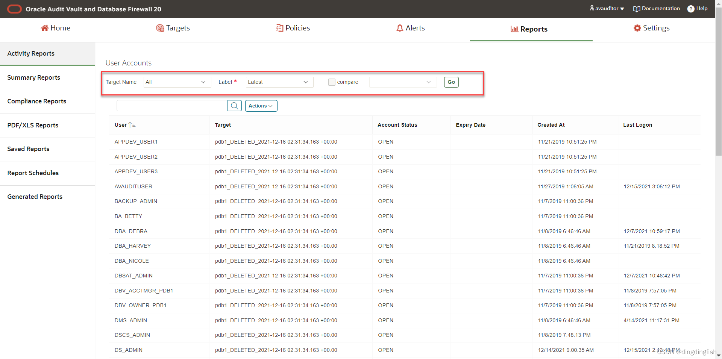This screenshot has width=722, height=359.
Task: Click the magnifier search icon button
Action: point(234,106)
